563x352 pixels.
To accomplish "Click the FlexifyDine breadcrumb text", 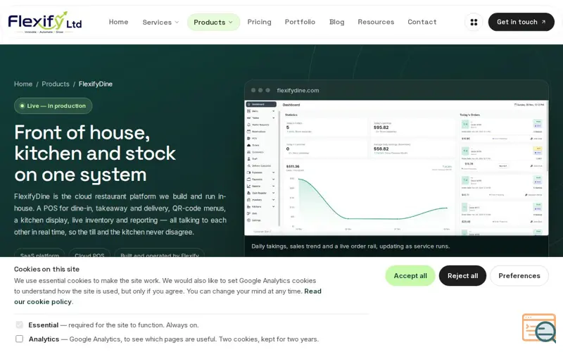I will click(96, 84).
